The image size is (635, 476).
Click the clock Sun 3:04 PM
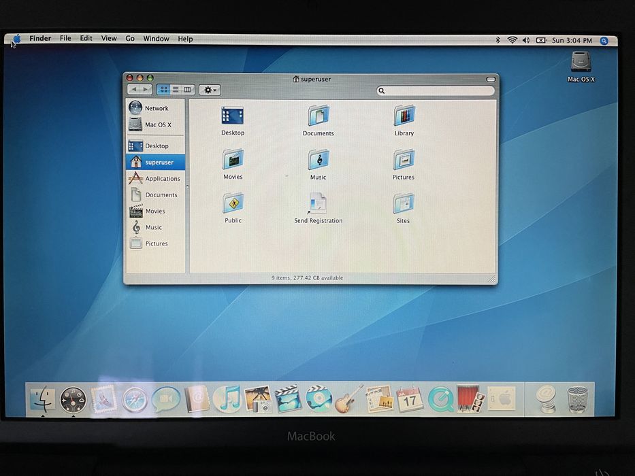(x=572, y=41)
